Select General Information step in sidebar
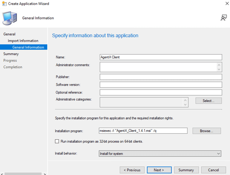The width and height of the screenshot is (230, 175). click(x=24, y=47)
